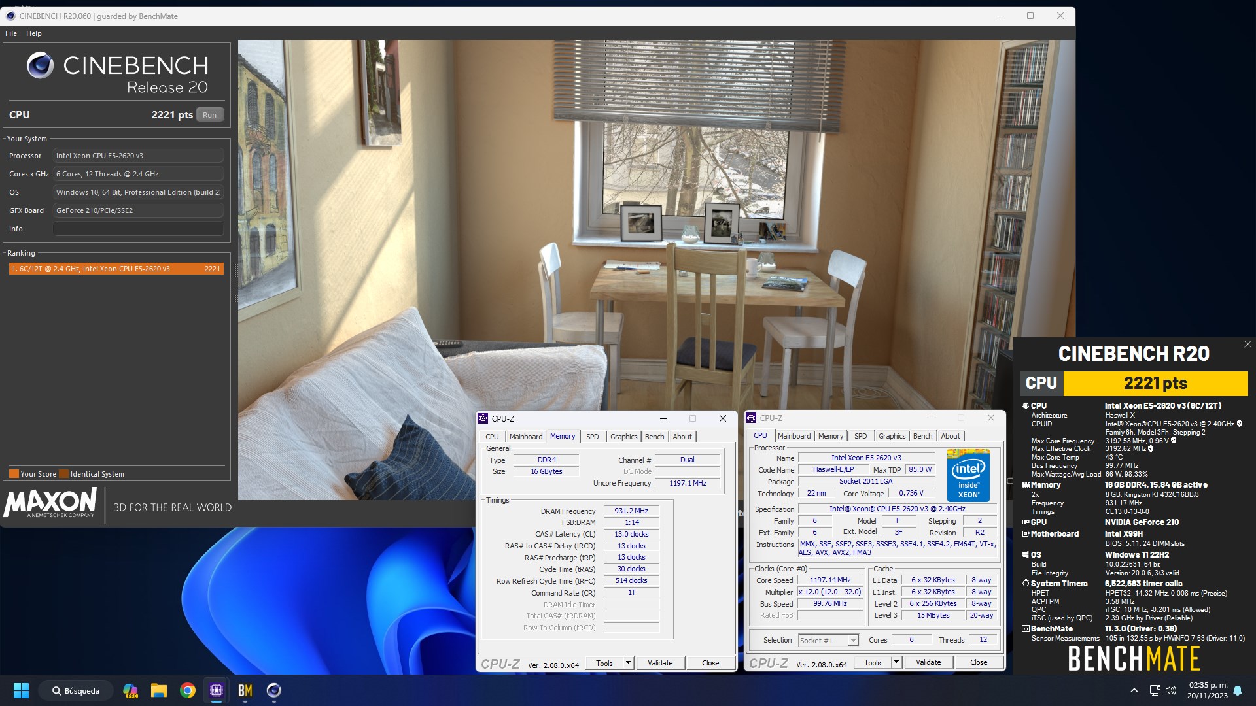Select the ranking entry Intel Xeon E5-2620 v3

point(116,269)
